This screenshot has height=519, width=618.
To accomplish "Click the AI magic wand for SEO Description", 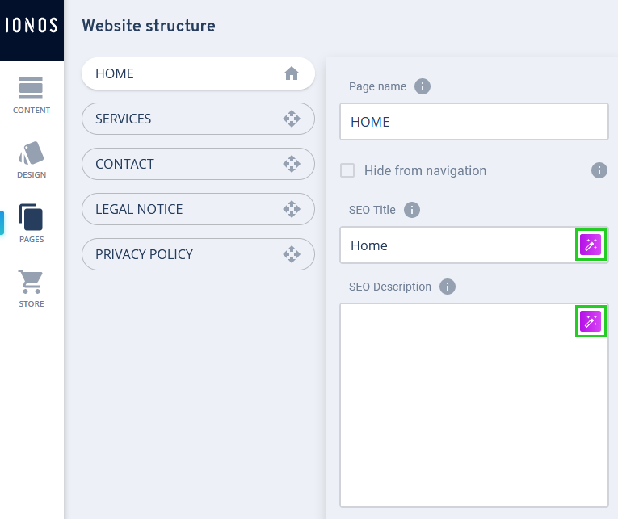I will (x=591, y=322).
